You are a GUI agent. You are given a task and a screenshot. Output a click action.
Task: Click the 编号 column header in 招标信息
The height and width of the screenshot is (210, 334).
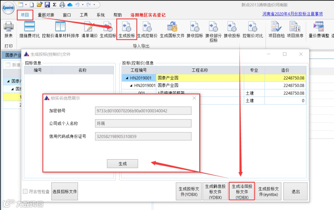[x=38, y=70]
